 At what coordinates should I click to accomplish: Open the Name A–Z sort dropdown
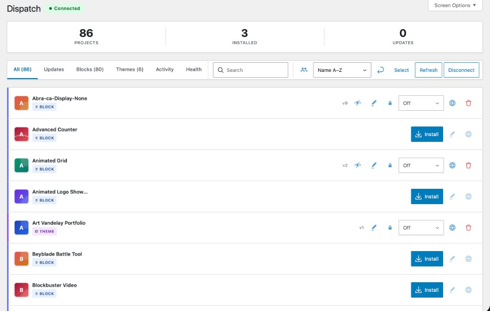click(x=342, y=70)
